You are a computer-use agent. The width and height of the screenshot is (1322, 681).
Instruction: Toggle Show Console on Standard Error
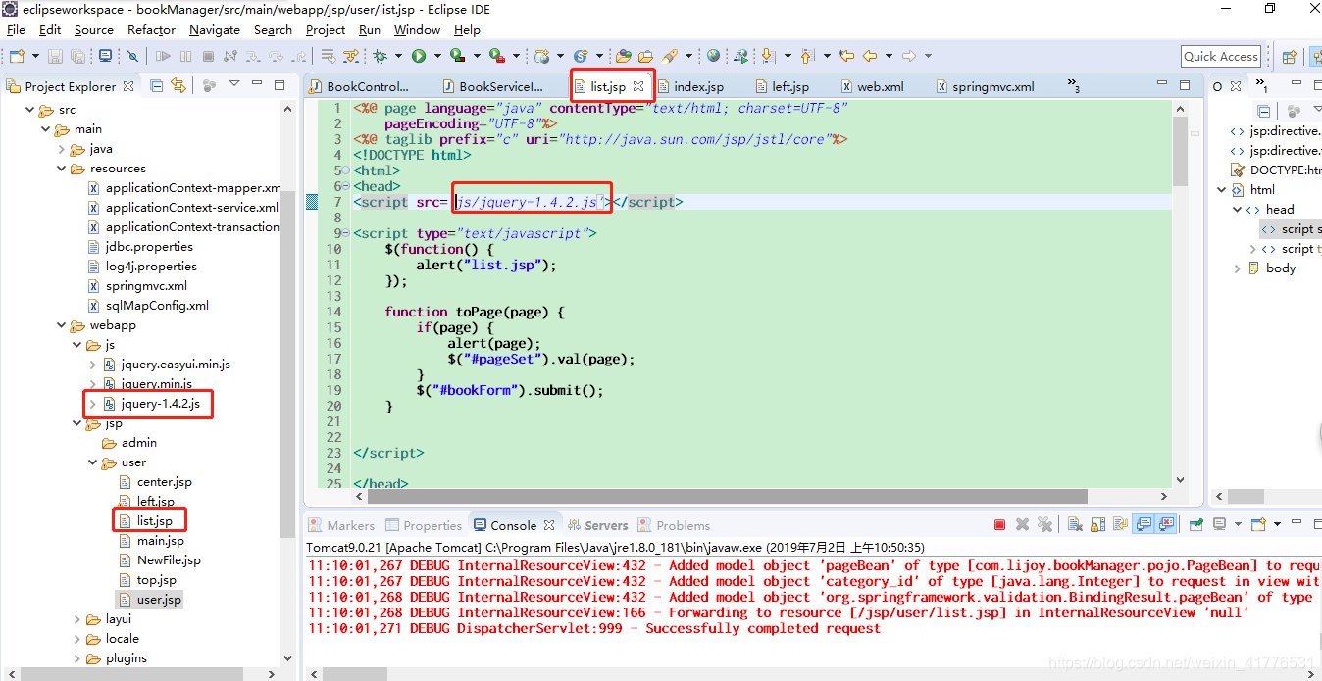tap(1166, 525)
